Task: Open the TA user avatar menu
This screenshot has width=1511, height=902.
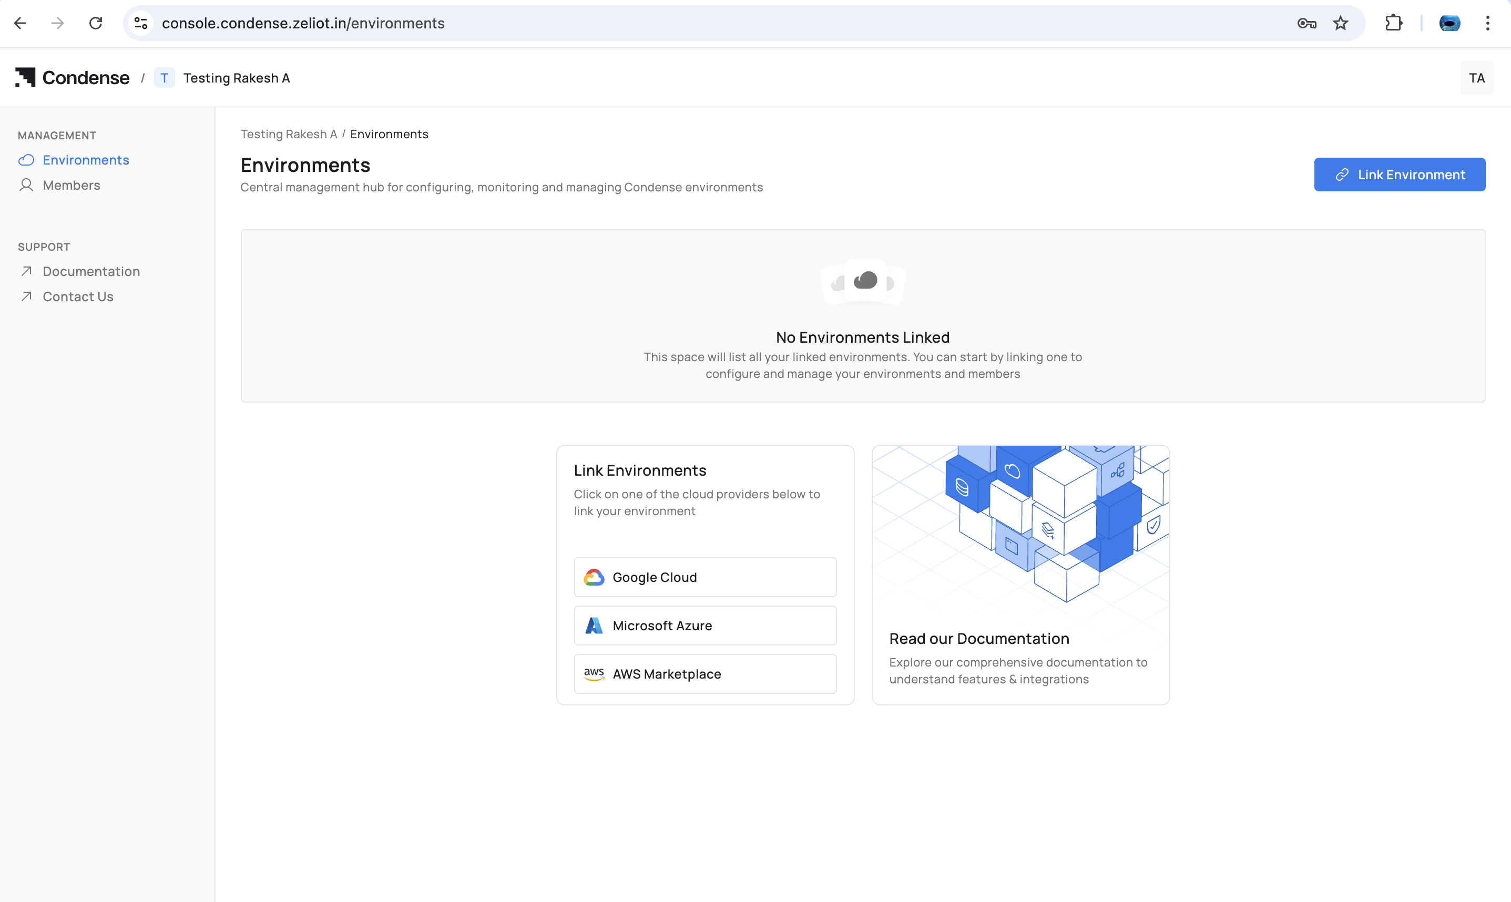Action: click(1476, 78)
